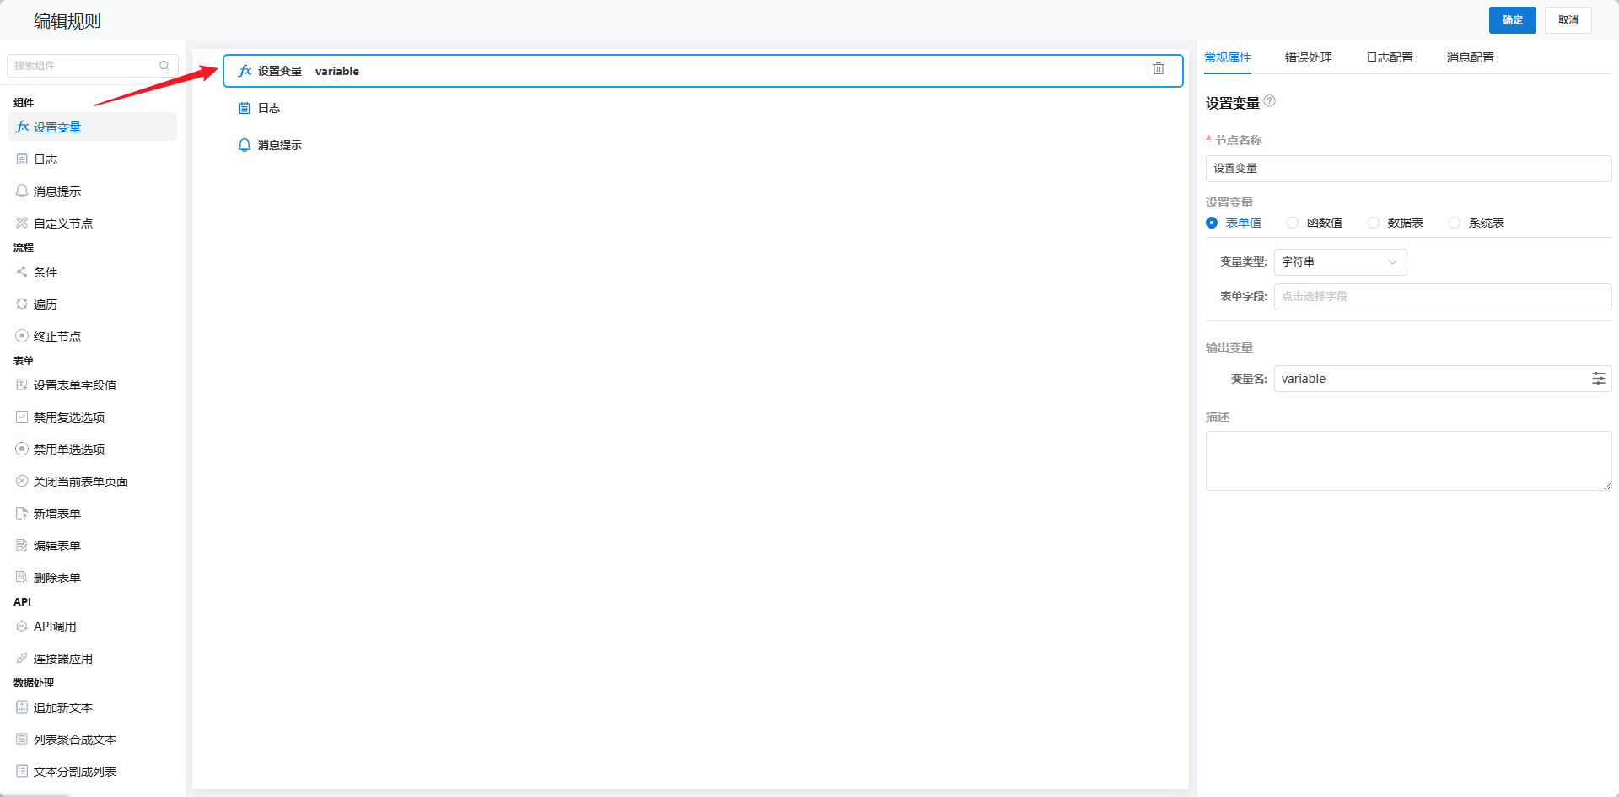Click the API调用 icon

(x=22, y=626)
